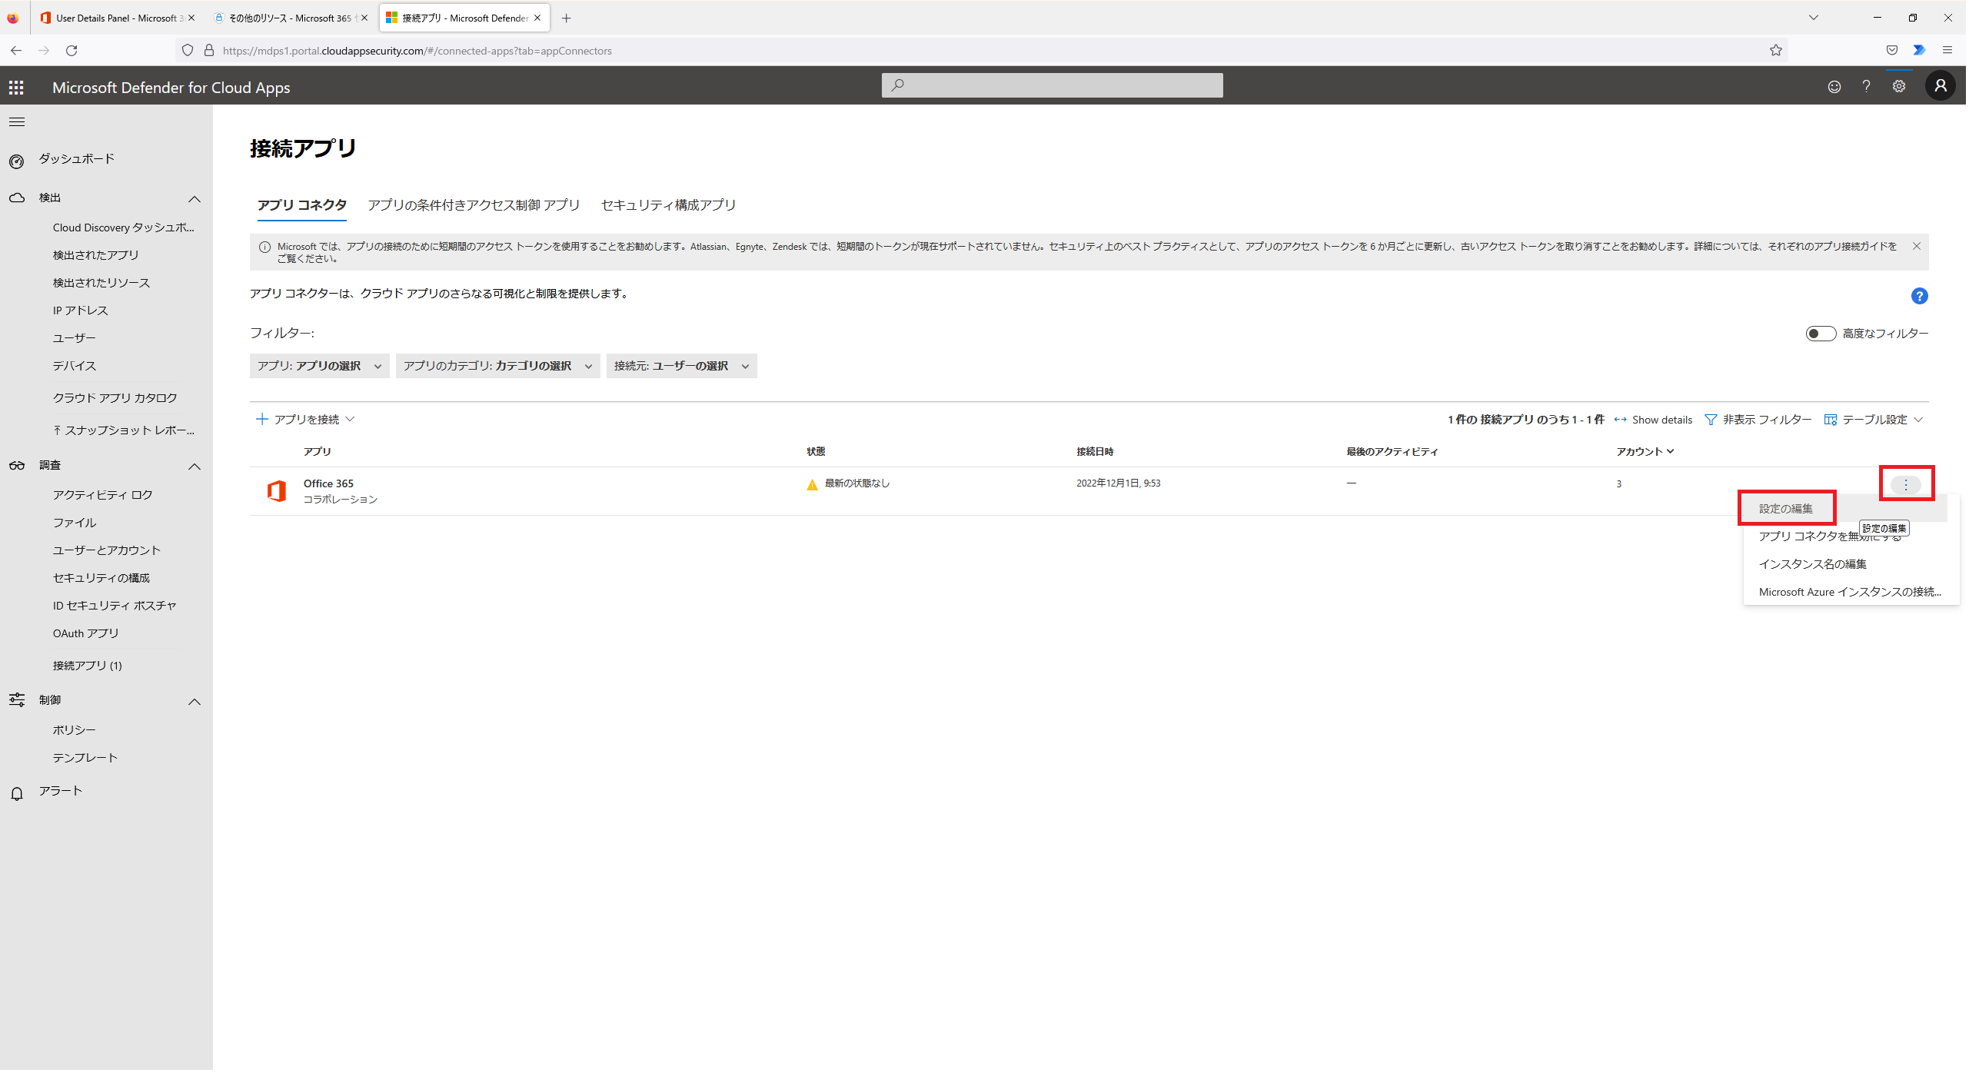Collapse the 検出 sidebar section
The image size is (1969, 1073).
tap(195, 200)
